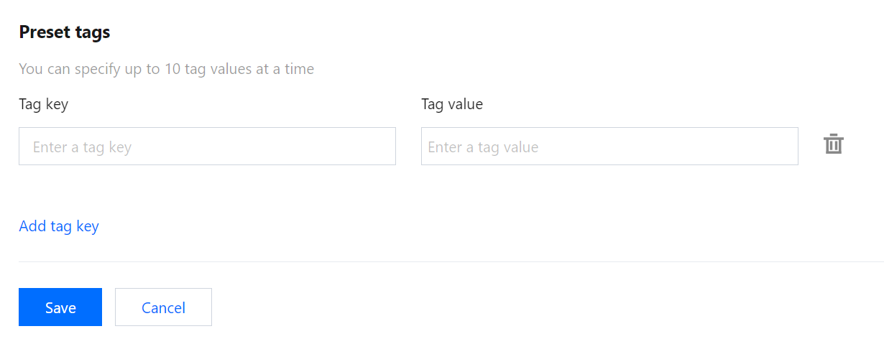Click the Tag key column label

tap(43, 104)
